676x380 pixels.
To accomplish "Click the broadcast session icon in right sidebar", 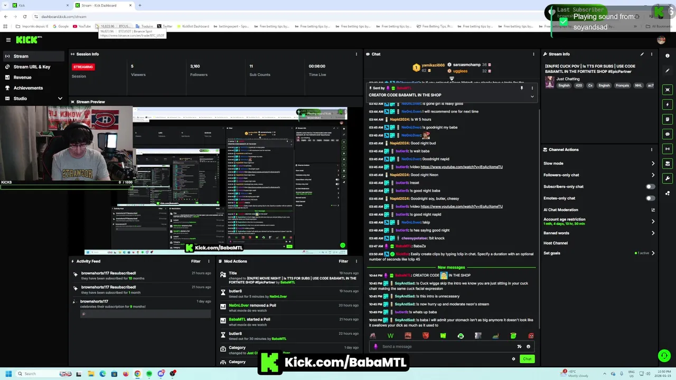I will coord(668,149).
